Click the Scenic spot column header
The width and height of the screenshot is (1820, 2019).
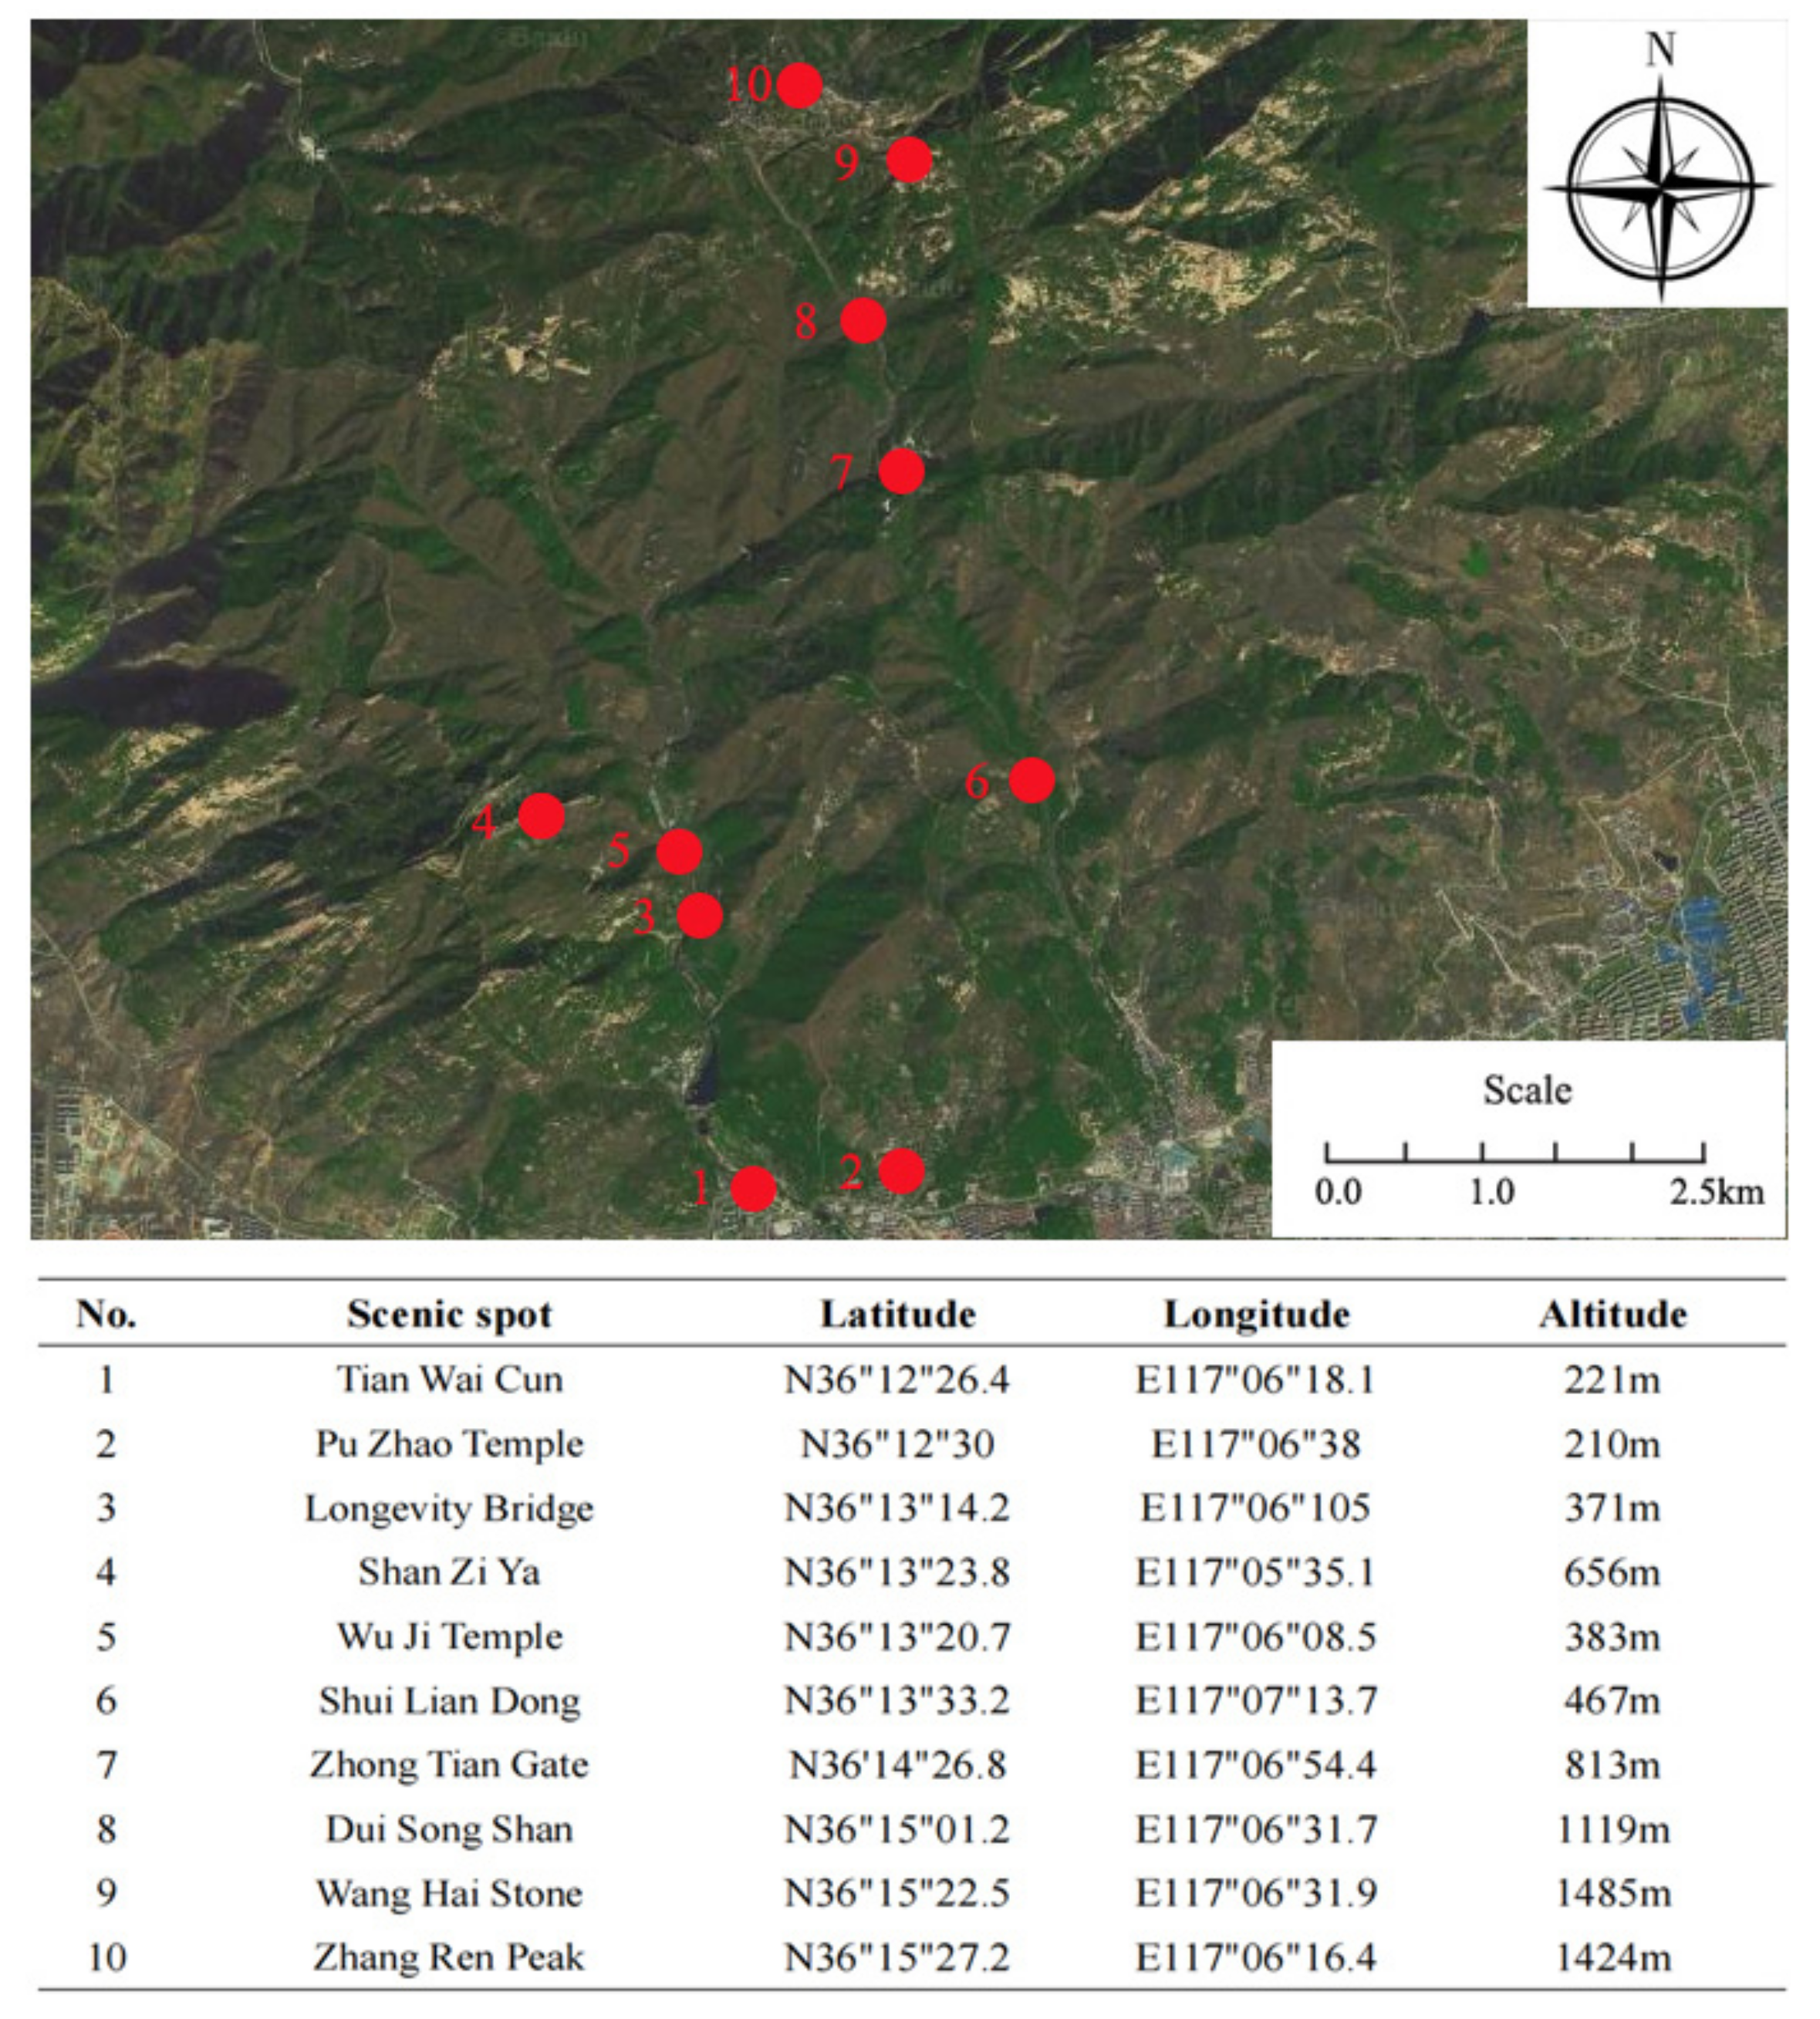449,1314
